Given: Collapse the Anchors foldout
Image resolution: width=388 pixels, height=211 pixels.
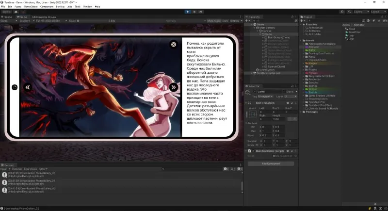Looking at the screenshot, I should 246,123.
